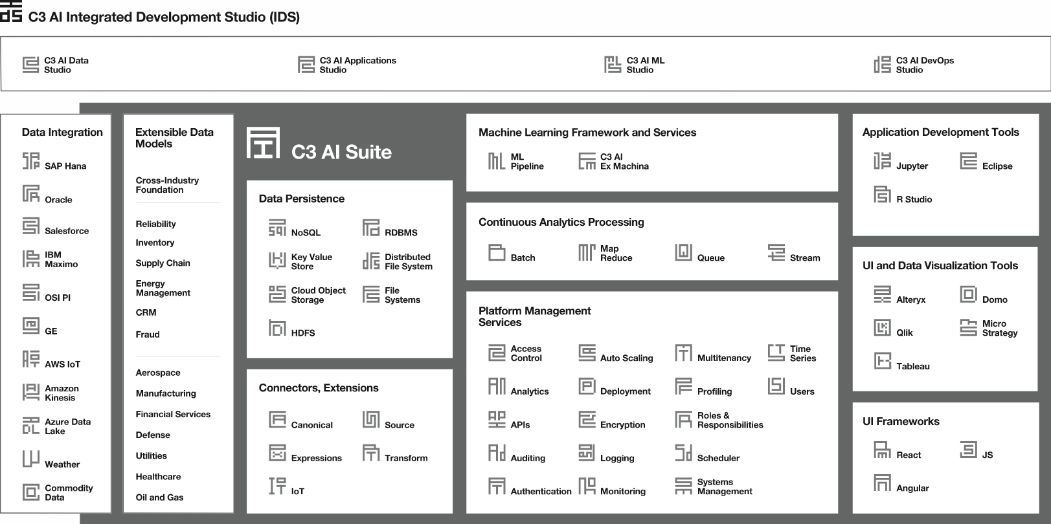Screen dimensions: 1051x524
Task: Open C3 AI Data Studio
Action: point(56,65)
